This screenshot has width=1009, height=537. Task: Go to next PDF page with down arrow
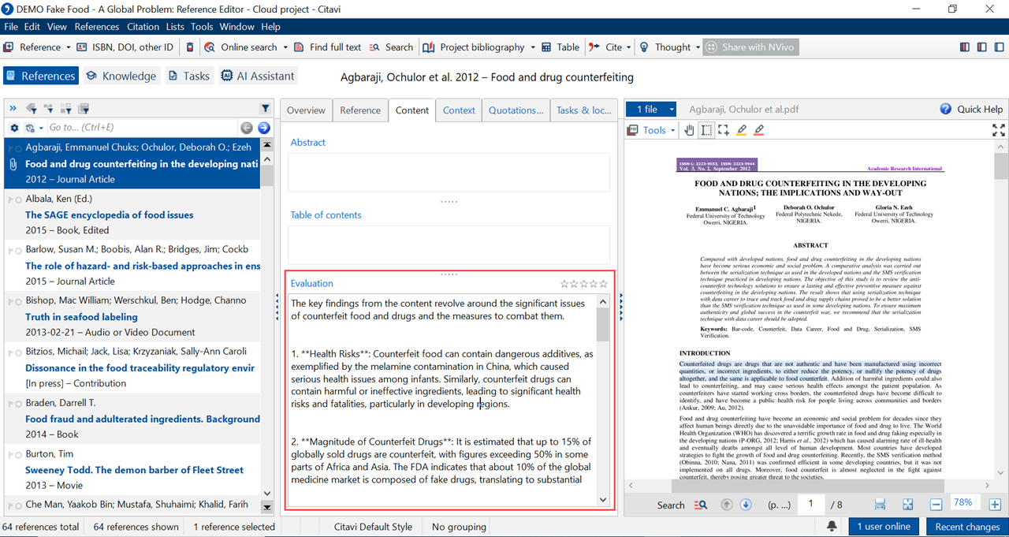pyautogui.click(x=746, y=505)
